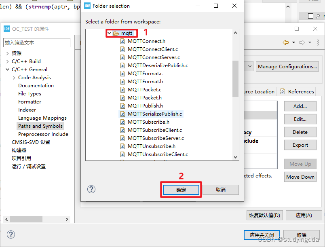Expand the 资源 tree node
Screen dimensions: 325x247
tap(7, 53)
